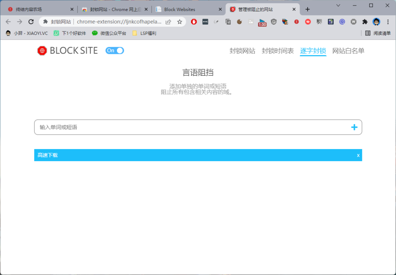
Task: Toggle the Block Site On switch
Action: [x=115, y=51]
